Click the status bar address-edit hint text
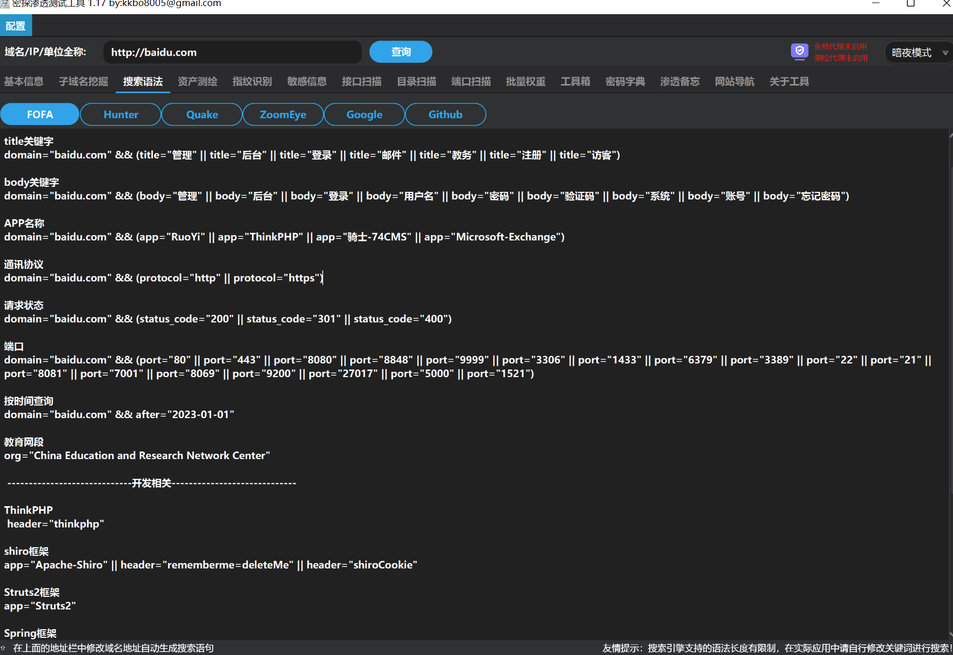The width and height of the screenshot is (953, 655). tap(113, 648)
